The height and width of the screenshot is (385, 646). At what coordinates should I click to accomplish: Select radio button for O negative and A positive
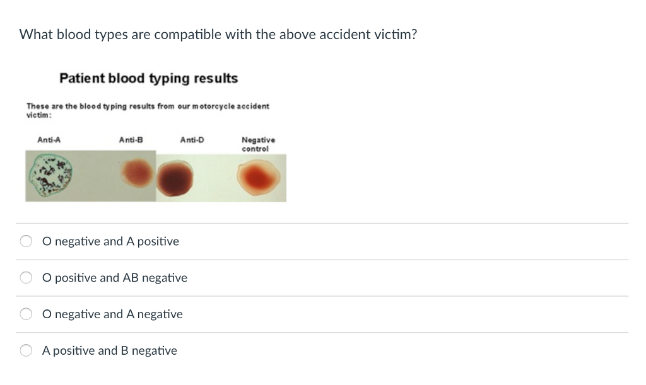point(26,241)
